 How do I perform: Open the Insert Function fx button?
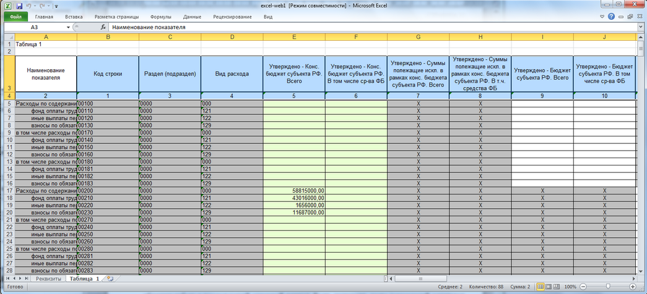point(103,27)
